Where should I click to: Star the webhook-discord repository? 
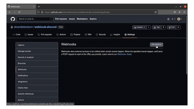click(x=157, y=27)
